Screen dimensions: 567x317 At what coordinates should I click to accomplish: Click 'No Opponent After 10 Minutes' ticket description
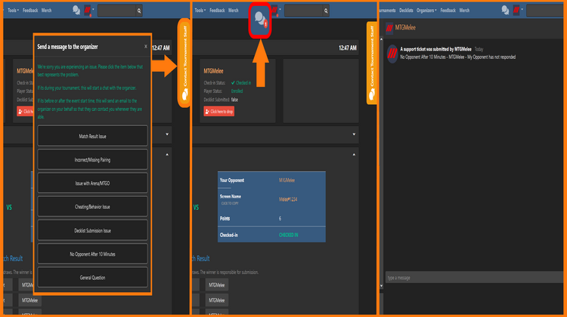click(x=458, y=57)
